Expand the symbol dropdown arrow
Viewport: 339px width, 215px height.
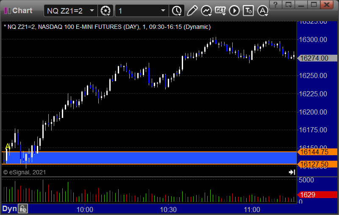pos(92,11)
